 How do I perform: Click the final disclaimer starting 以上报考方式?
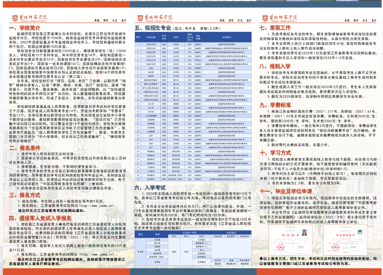[318, 261]
